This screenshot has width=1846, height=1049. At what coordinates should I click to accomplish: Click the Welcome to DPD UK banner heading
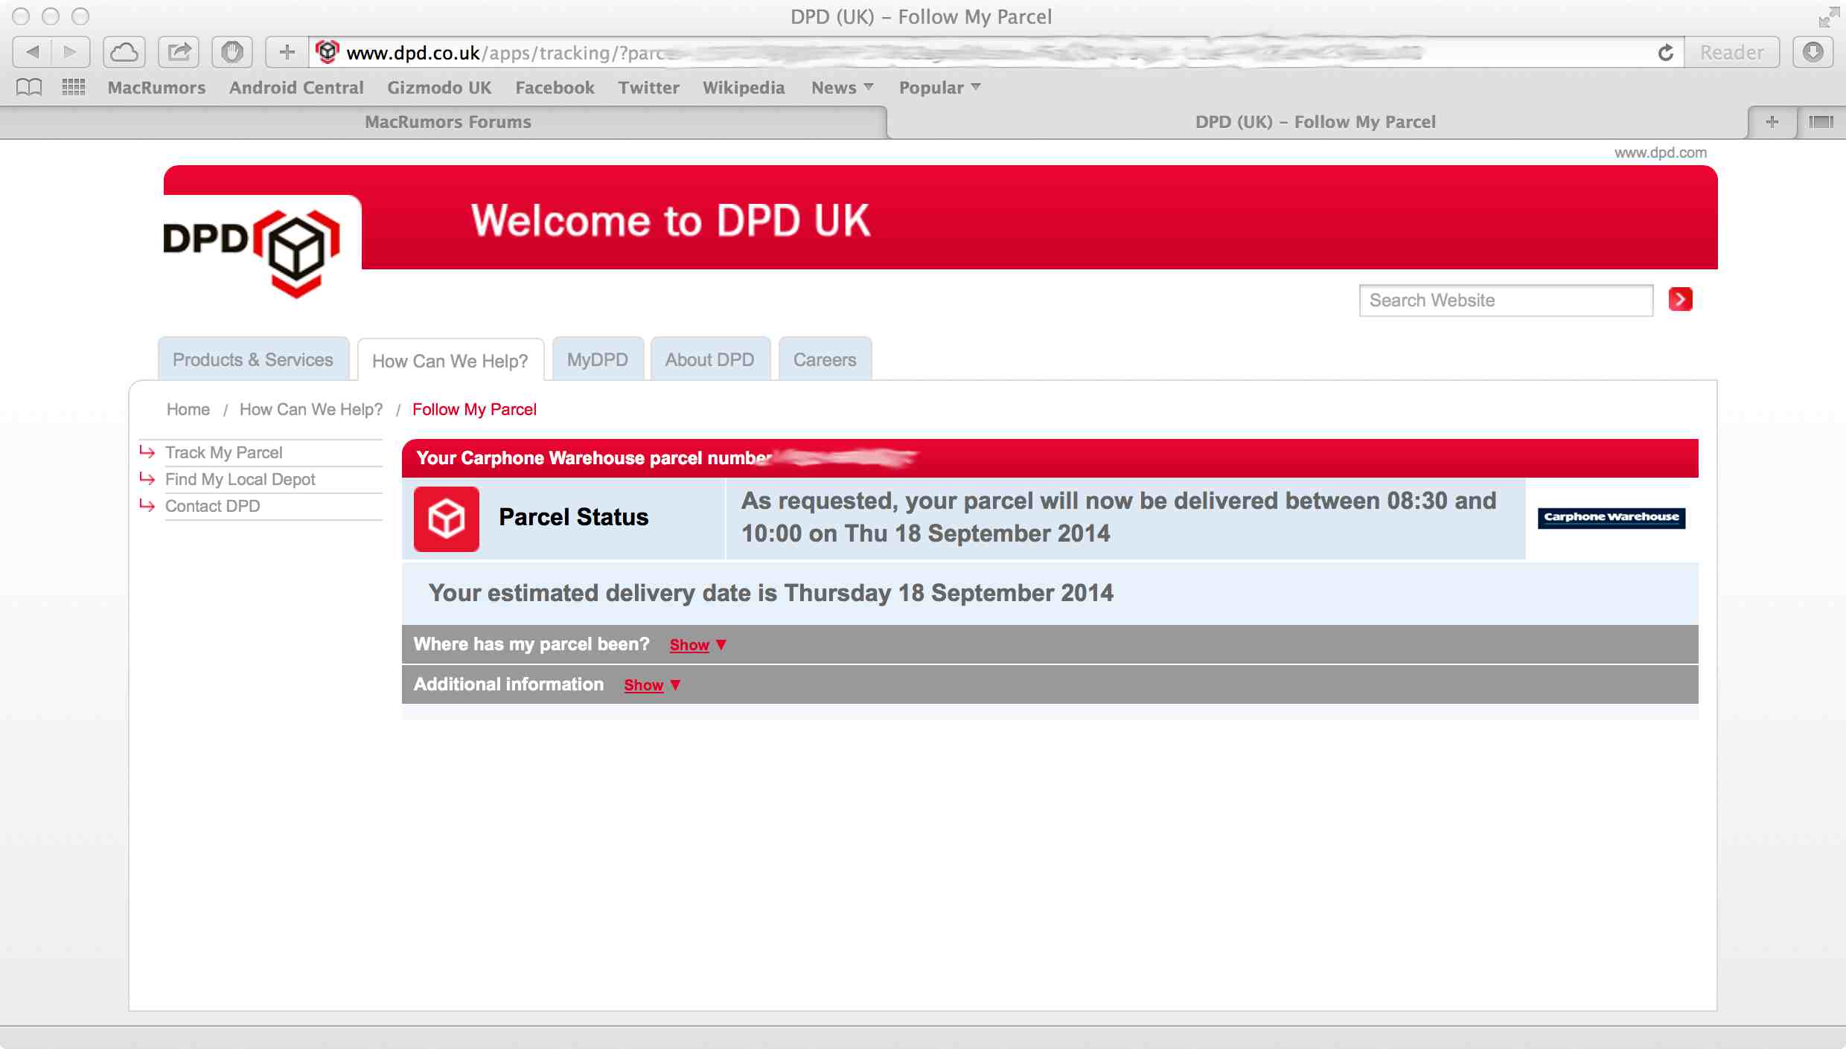671,220
